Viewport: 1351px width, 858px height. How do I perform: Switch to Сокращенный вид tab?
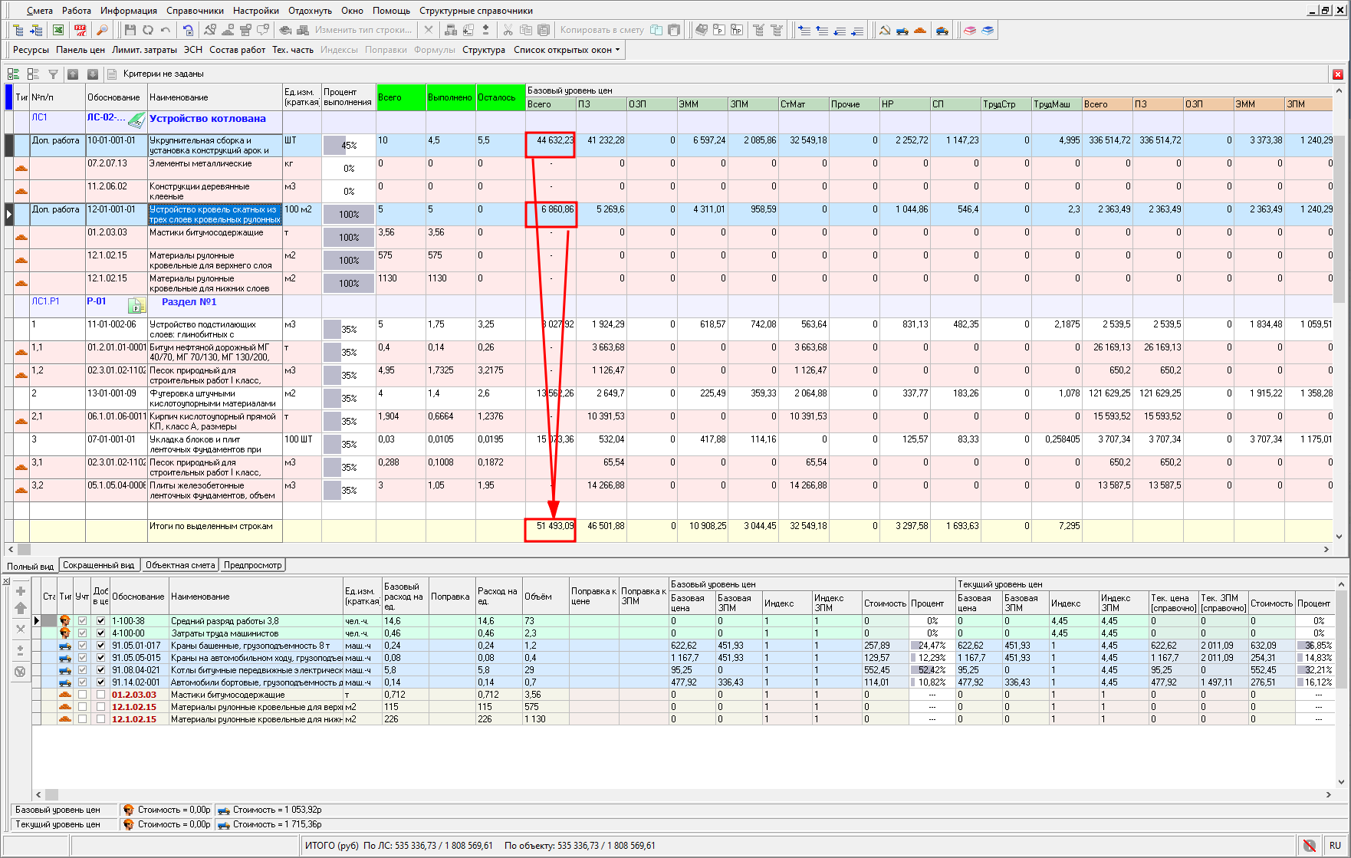coord(98,565)
